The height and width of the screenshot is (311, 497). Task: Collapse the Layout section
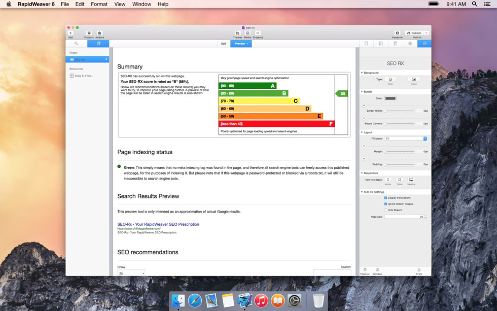(x=362, y=132)
